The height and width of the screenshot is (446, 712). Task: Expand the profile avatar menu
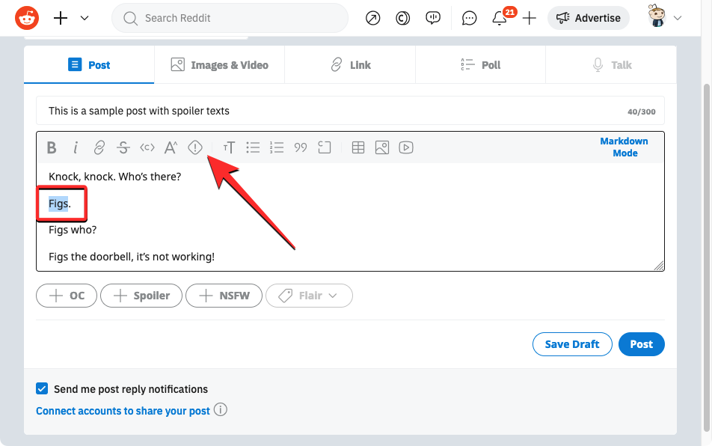[x=665, y=18]
